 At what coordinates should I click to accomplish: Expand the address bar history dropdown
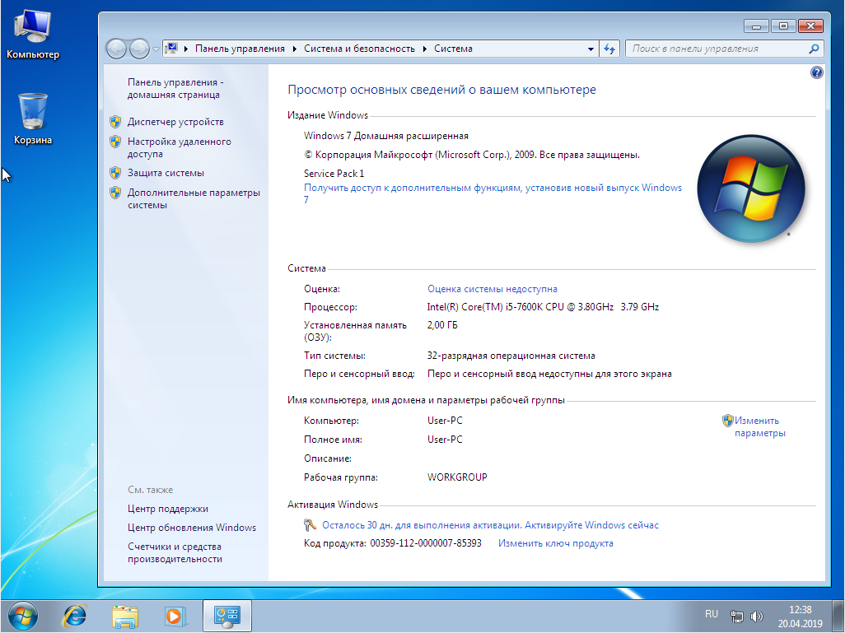click(x=591, y=49)
